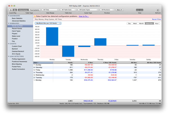Collapse the SUMMARIES section
169x115 pixels.
8,23
